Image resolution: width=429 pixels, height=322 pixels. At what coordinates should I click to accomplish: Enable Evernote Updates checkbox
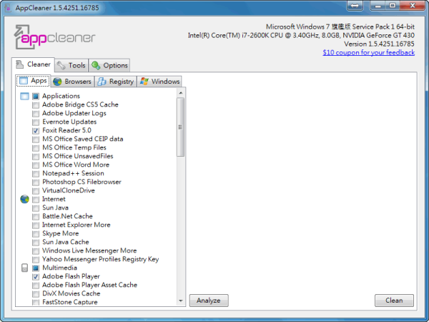(36, 122)
